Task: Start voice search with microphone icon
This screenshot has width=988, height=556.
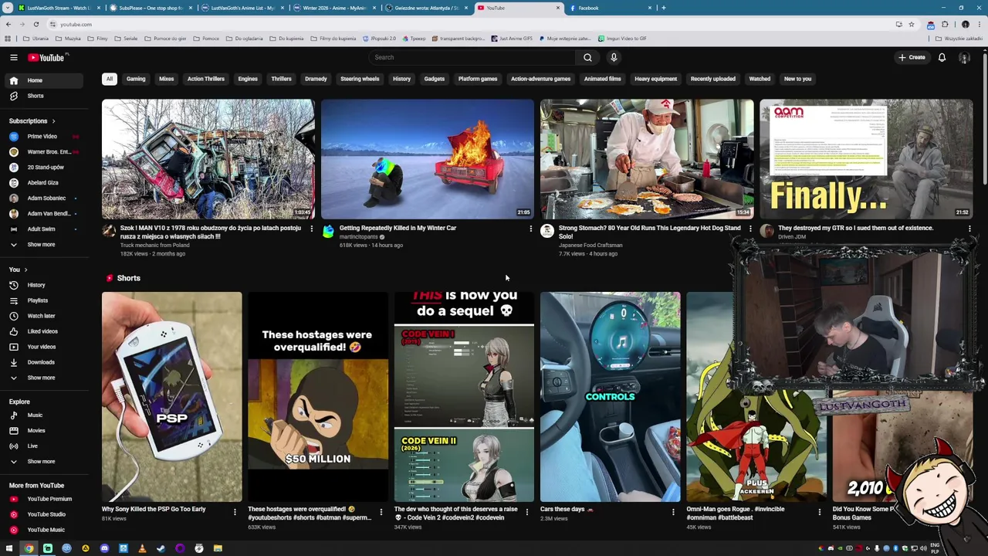Action: pos(614,57)
